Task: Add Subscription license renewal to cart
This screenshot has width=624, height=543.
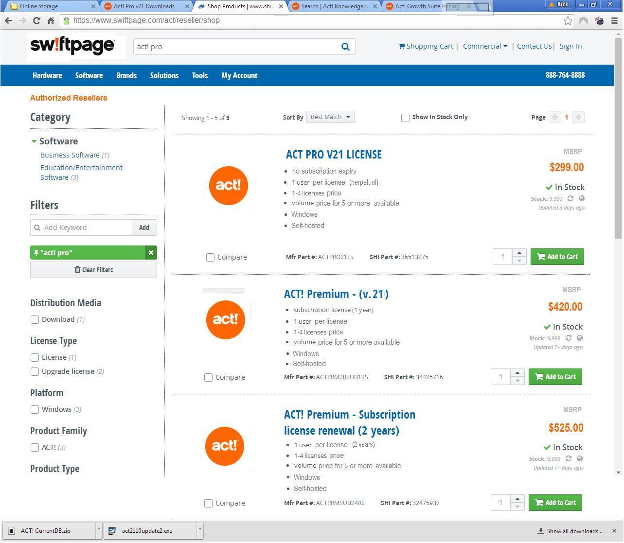Action: coord(555,503)
